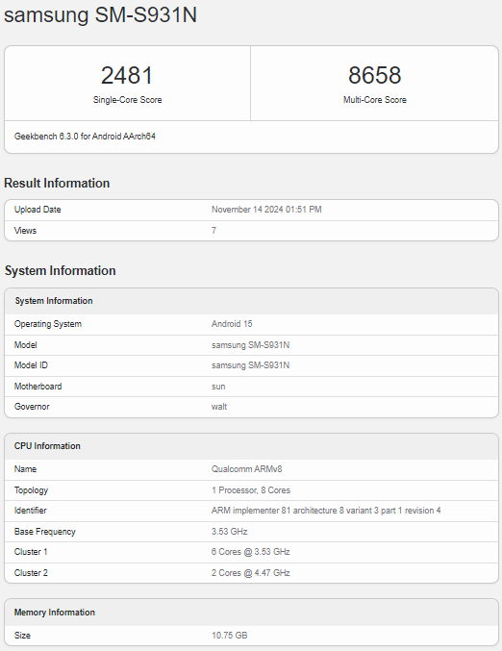Click the 'Motherboard' label

(x=38, y=387)
